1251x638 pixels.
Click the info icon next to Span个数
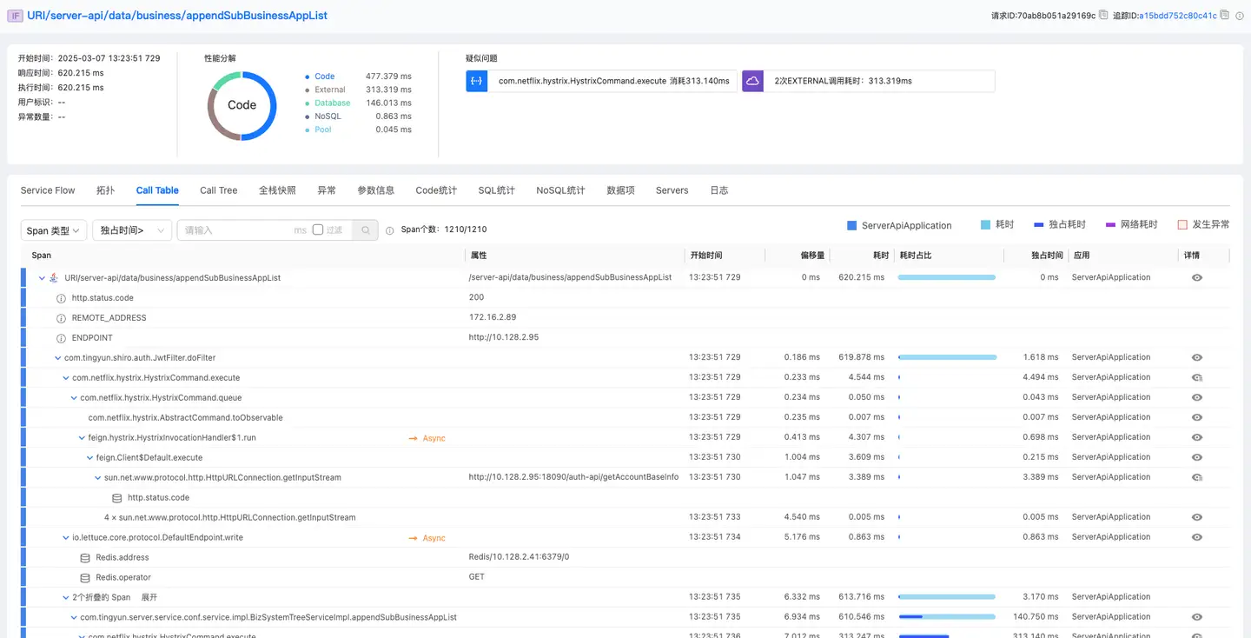[390, 230]
